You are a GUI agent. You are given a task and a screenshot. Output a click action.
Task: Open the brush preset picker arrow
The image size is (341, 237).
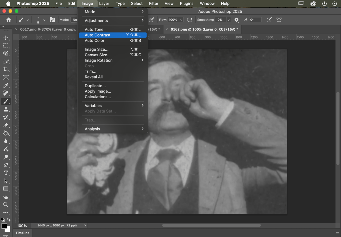tap(44, 20)
